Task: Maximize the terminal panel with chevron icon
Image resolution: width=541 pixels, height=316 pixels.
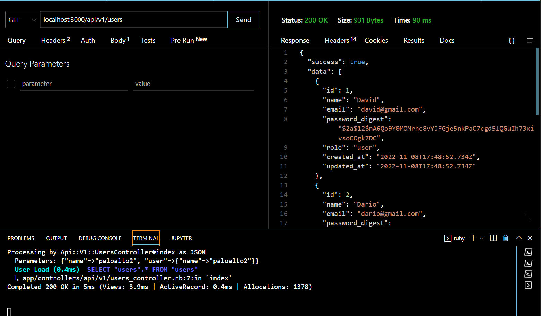Action: coord(519,238)
